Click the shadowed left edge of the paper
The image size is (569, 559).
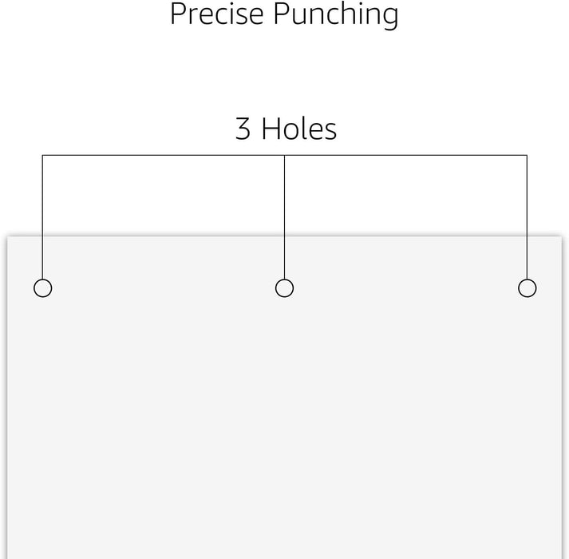[x=7, y=398]
